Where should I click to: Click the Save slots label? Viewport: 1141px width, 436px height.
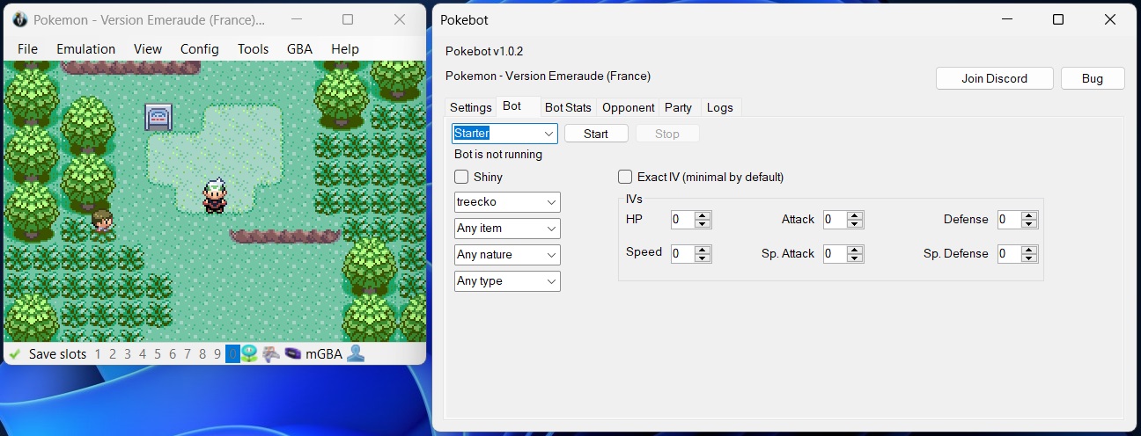point(57,354)
